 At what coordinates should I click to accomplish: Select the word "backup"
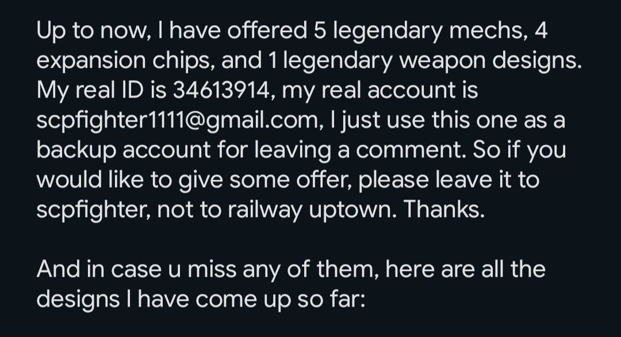tap(76, 150)
